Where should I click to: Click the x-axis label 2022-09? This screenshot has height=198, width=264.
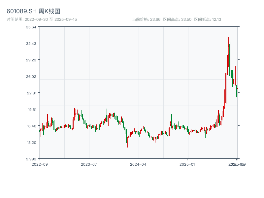(40, 164)
